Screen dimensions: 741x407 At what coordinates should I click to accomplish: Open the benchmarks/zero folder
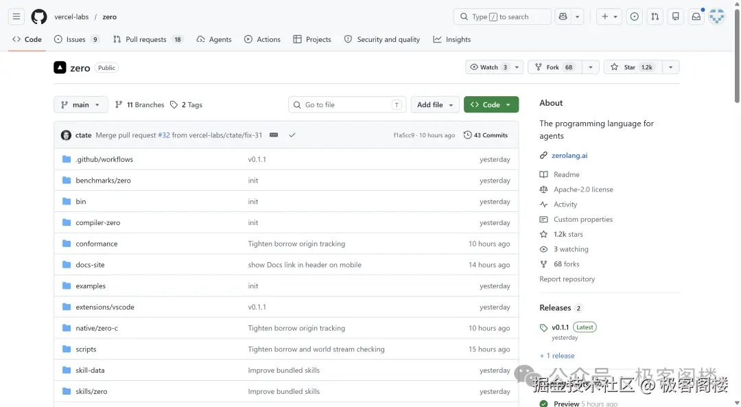103,181
